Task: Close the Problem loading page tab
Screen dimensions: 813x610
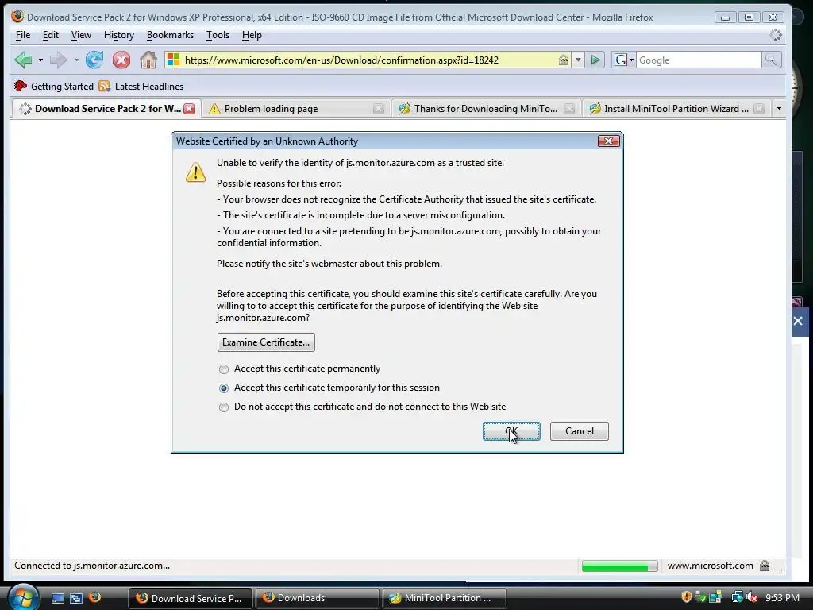Action: pos(379,108)
